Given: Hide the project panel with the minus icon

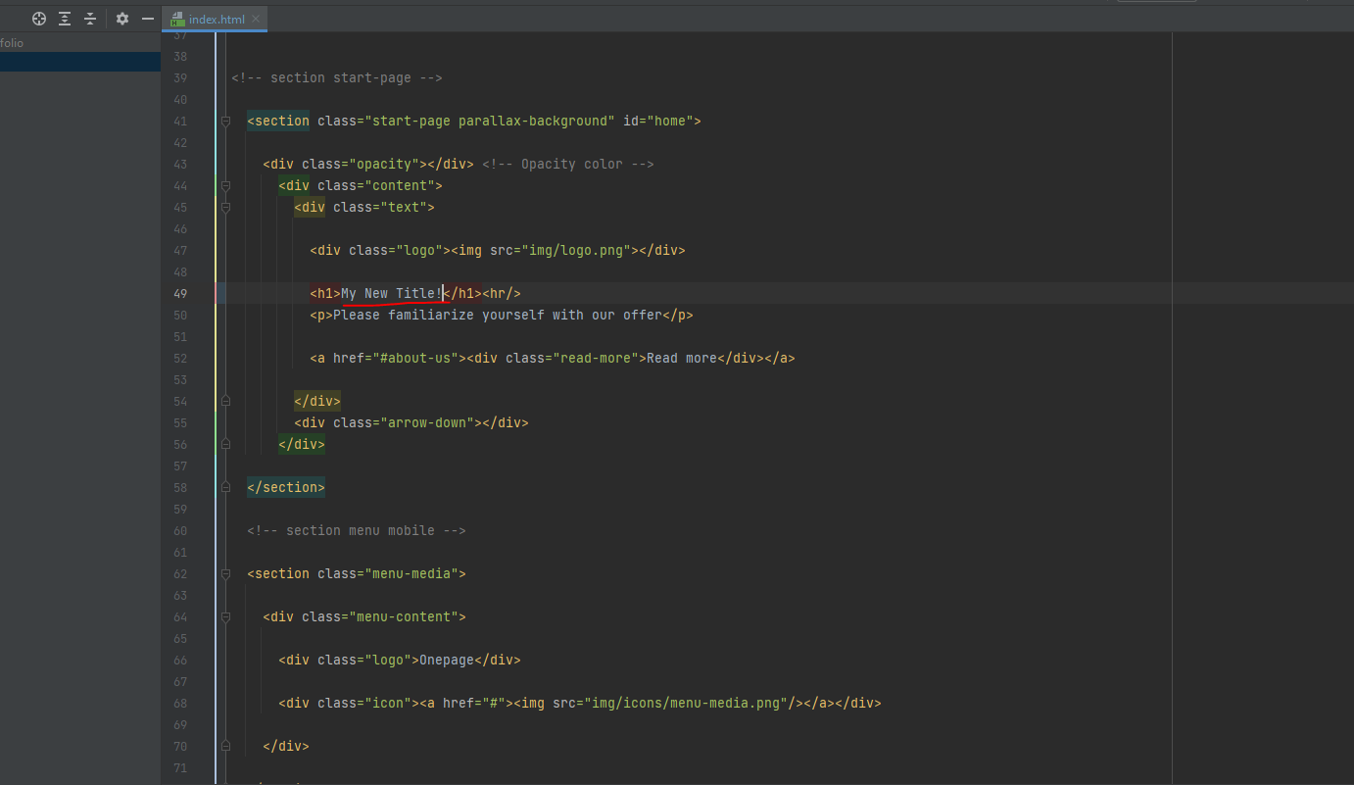Looking at the screenshot, I should [x=148, y=19].
